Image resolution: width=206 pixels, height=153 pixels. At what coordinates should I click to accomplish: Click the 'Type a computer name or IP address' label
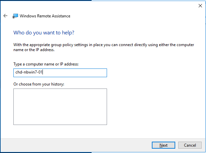coord(46,64)
